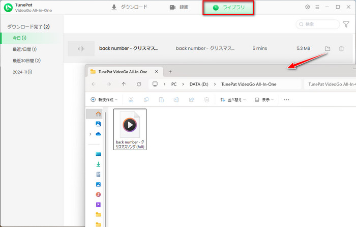Expand the OneDrive node chevron

(91, 134)
